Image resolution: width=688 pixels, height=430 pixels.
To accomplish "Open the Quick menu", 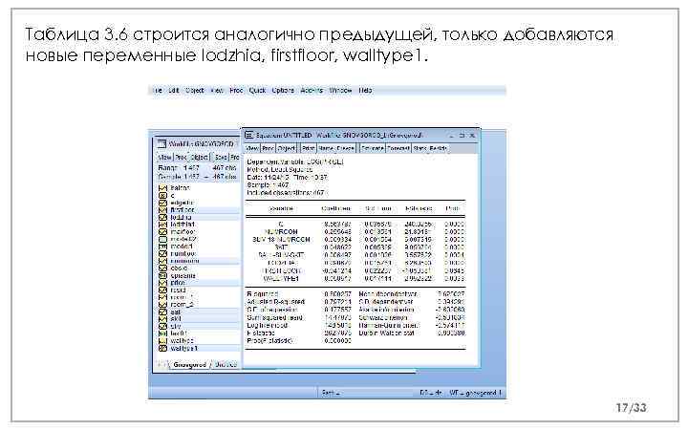I will (x=257, y=91).
